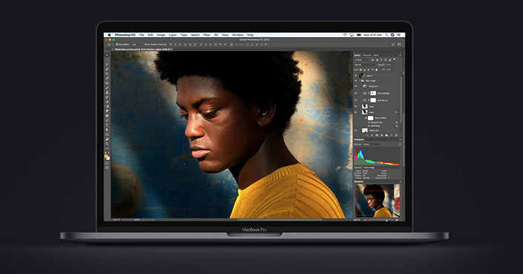Viewport: 523px width, 274px height.
Task: Click the Spotlight search icon in menu bar
Action: pyautogui.click(x=387, y=35)
